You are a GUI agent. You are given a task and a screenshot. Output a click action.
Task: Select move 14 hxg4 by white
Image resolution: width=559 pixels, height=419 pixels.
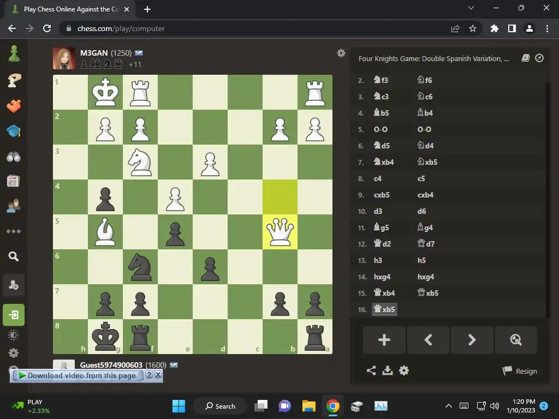point(382,277)
